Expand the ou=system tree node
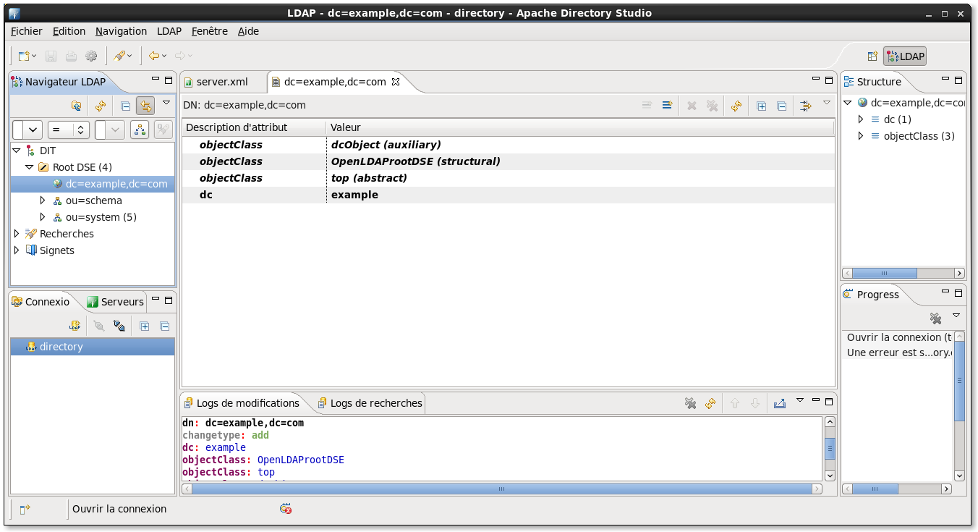This screenshot has height=532, width=978. [43, 217]
